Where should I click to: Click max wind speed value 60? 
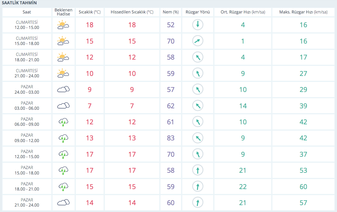[303, 187]
